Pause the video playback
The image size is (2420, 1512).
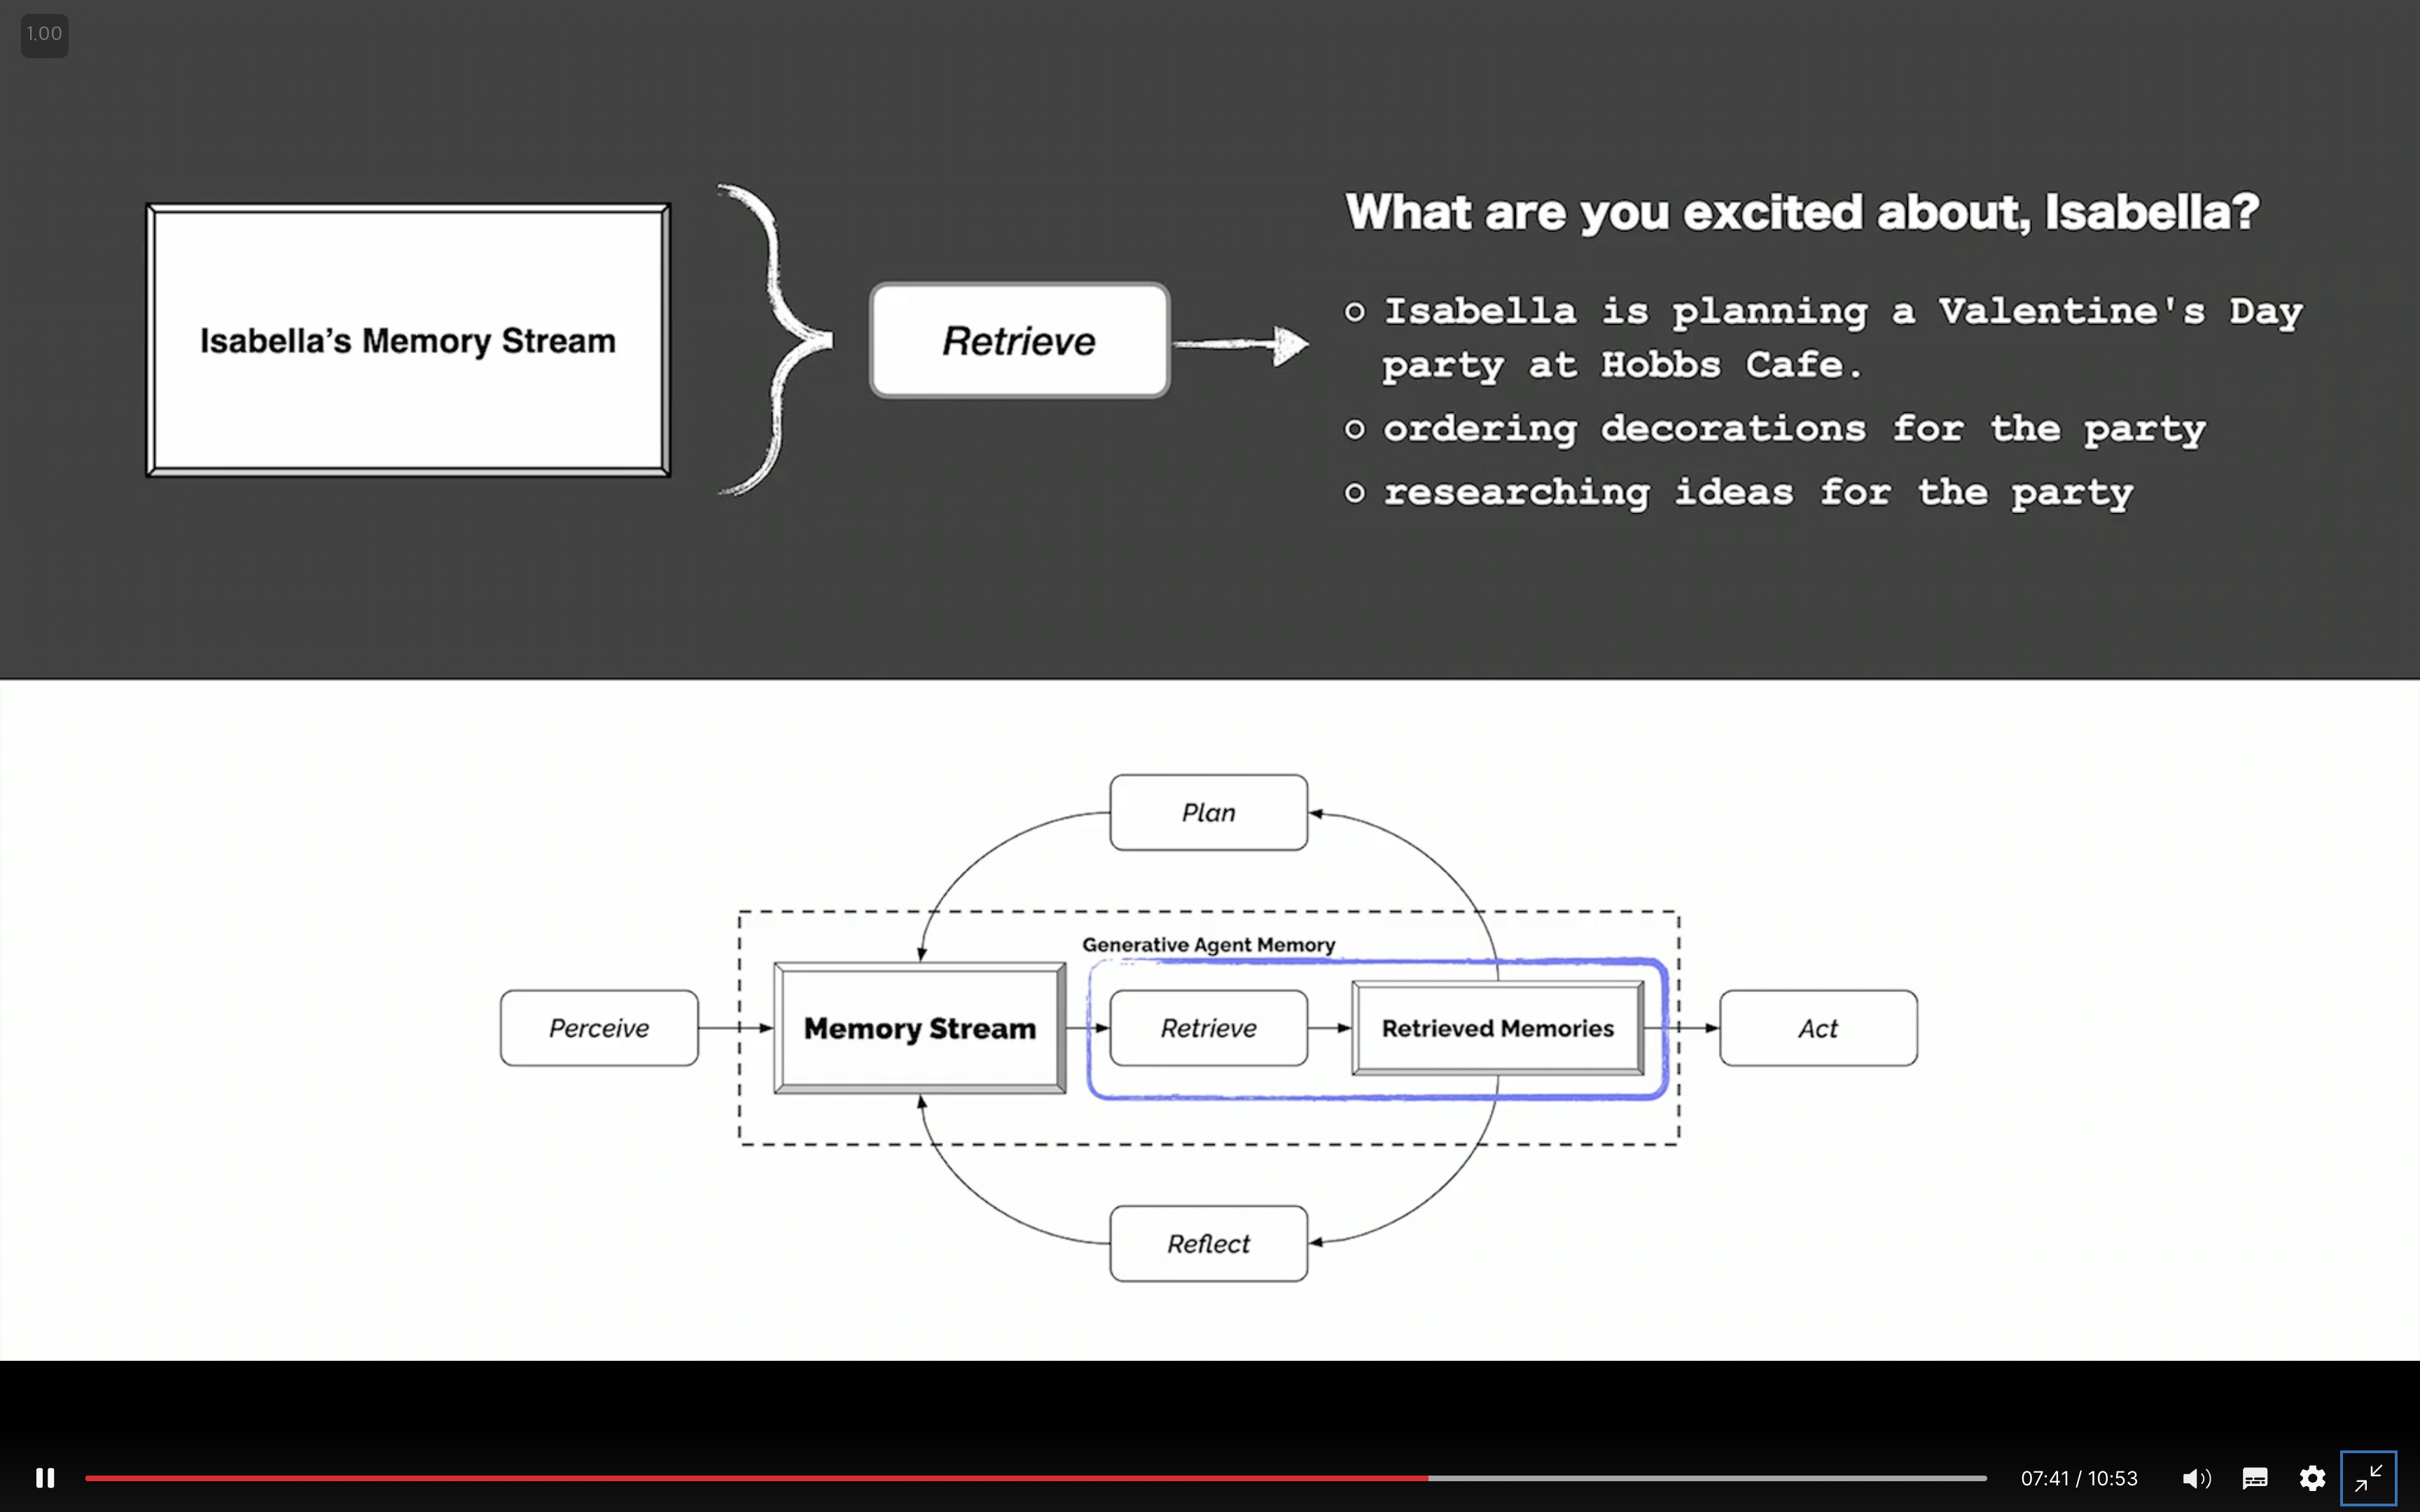click(x=45, y=1477)
